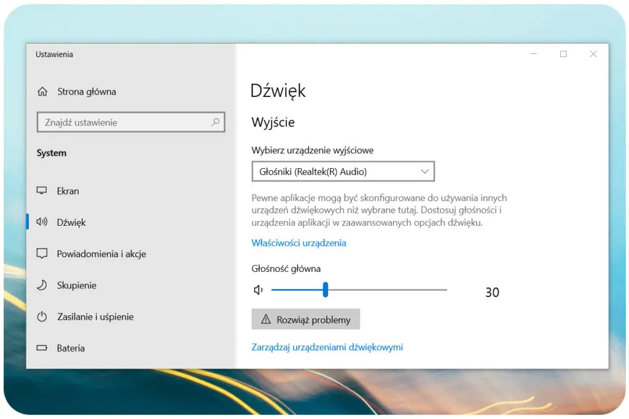This screenshot has width=629, height=419.
Task: Click the Dźwięk speaker icon in sidebar
Action: 42,222
